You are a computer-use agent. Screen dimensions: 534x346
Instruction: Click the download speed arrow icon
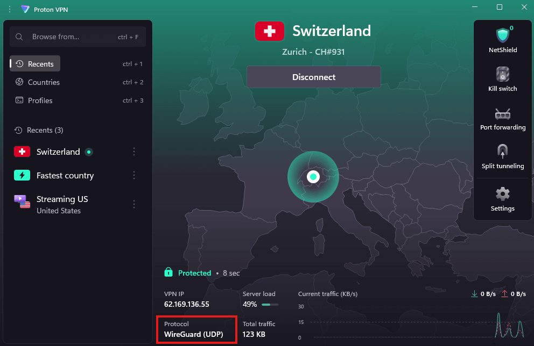474,294
